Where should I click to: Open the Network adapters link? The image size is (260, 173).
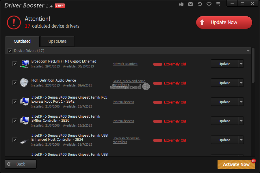tap(125, 64)
